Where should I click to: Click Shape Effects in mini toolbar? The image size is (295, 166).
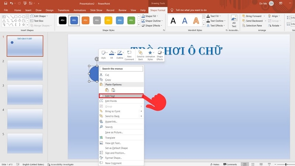pos(160,55)
